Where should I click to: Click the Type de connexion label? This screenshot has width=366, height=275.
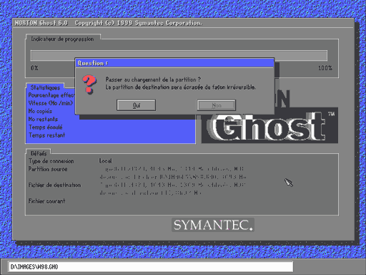point(51,161)
